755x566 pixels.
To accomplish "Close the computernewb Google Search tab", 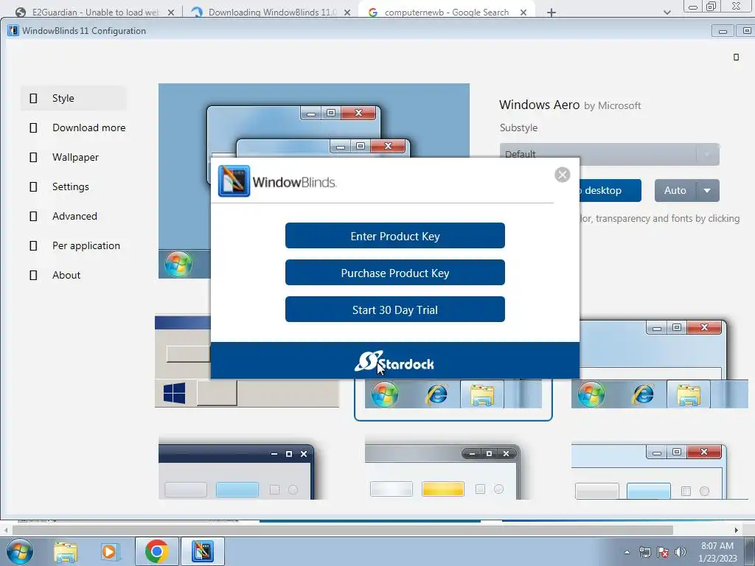I will pos(523,13).
